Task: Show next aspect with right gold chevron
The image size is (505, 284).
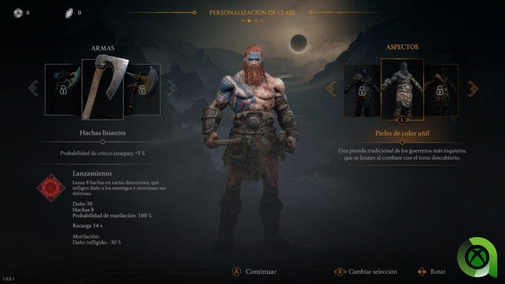Action: pyautogui.click(x=473, y=89)
